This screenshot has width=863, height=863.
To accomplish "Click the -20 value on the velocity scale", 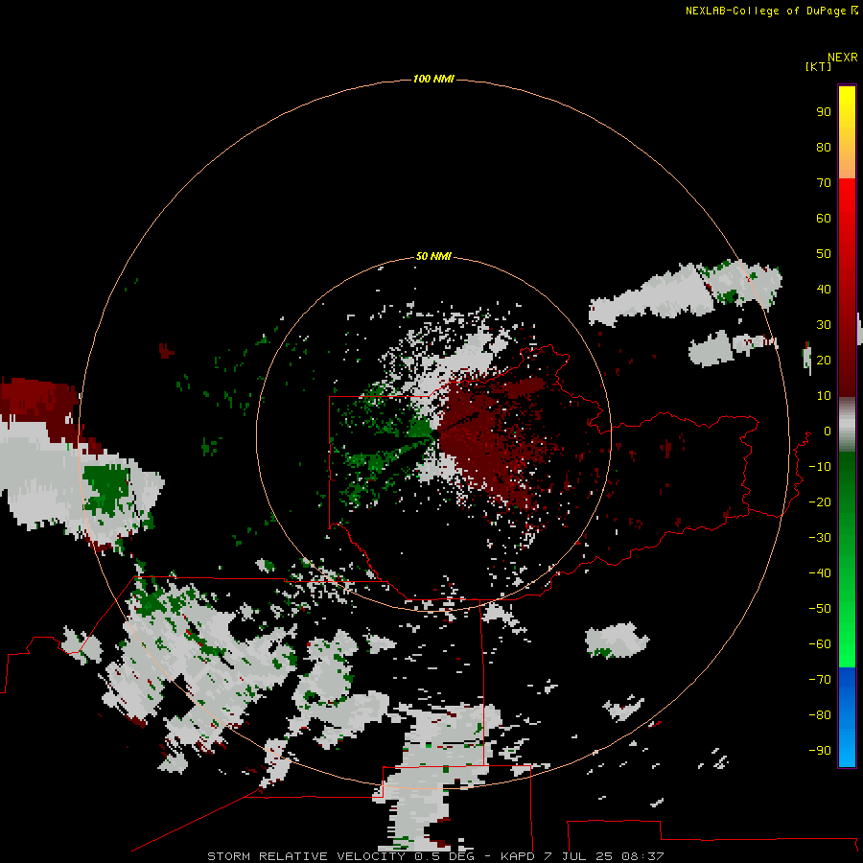I will tap(820, 502).
